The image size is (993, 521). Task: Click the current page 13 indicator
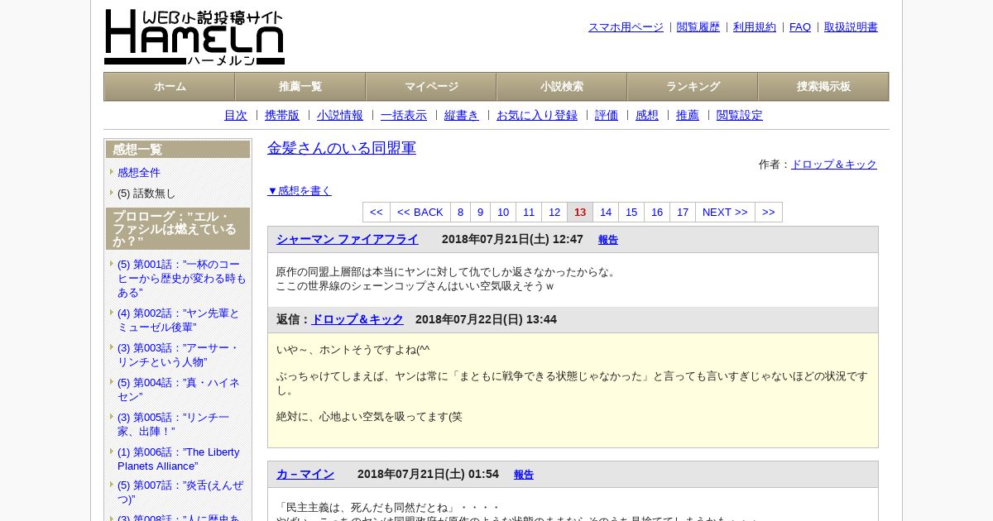click(580, 213)
